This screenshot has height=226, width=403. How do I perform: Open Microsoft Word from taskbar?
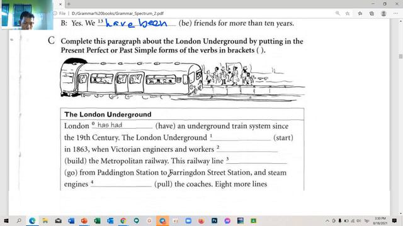[71, 220]
